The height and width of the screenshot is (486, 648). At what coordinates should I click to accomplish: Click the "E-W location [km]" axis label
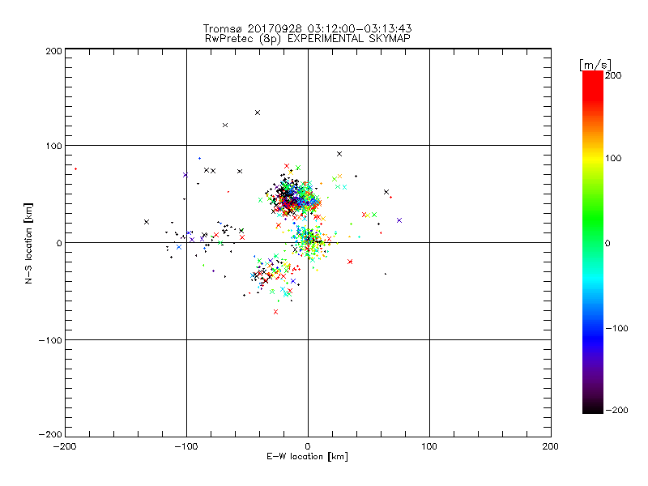[x=307, y=457]
